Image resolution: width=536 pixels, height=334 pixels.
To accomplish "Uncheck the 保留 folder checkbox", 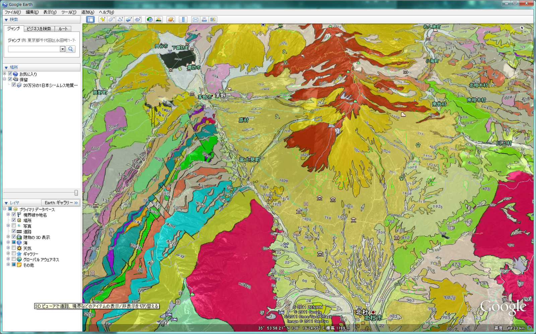I will pyautogui.click(x=10, y=80).
